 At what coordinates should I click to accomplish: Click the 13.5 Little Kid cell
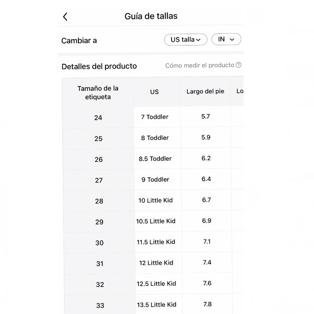[x=157, y=305]
